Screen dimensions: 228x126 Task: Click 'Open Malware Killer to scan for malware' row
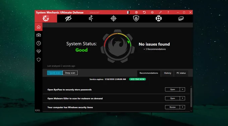click(x=116, y=98)
